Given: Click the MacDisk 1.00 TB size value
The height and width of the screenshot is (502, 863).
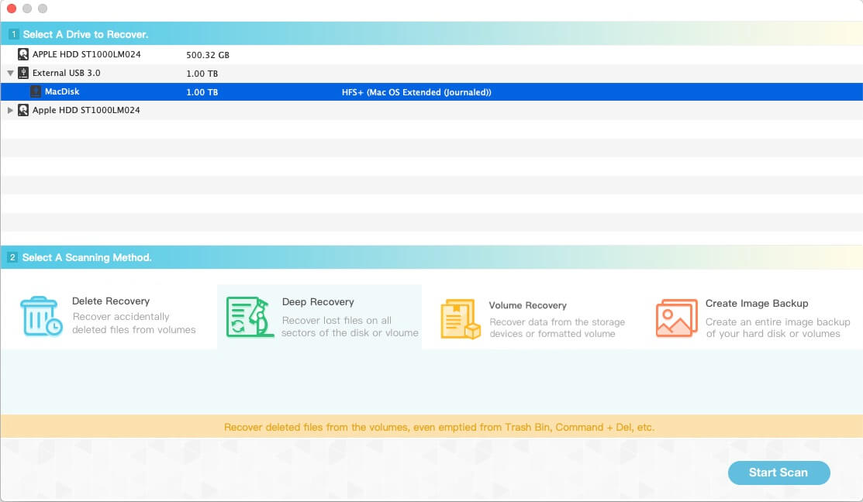Looking at the screenshot, I should tap(202, 92).
